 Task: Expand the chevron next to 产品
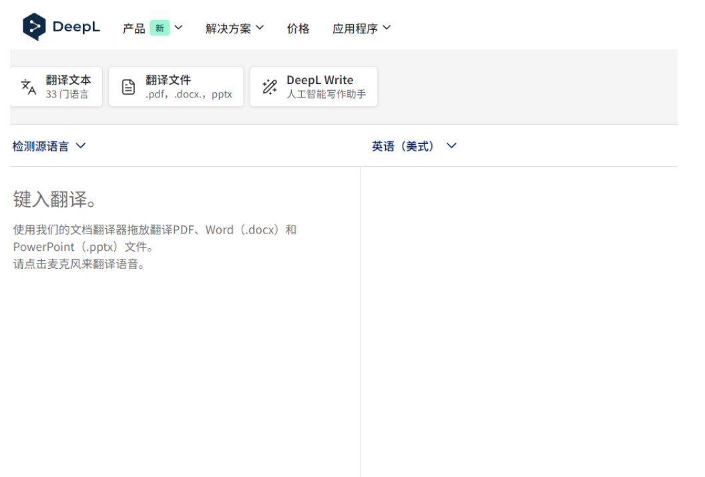(x=178, y=28)
